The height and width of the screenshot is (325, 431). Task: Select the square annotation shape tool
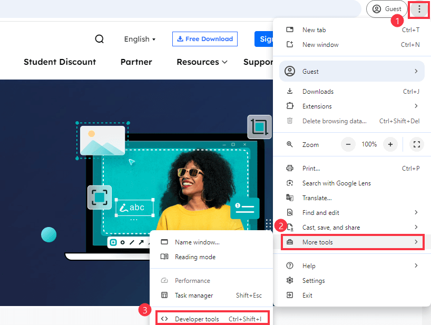pos(113,242)
